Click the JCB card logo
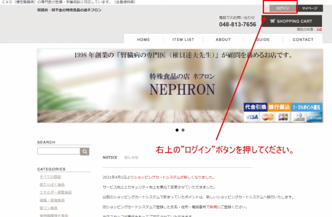This screenshot has height=217, width=332. click(x=283, y=117)
